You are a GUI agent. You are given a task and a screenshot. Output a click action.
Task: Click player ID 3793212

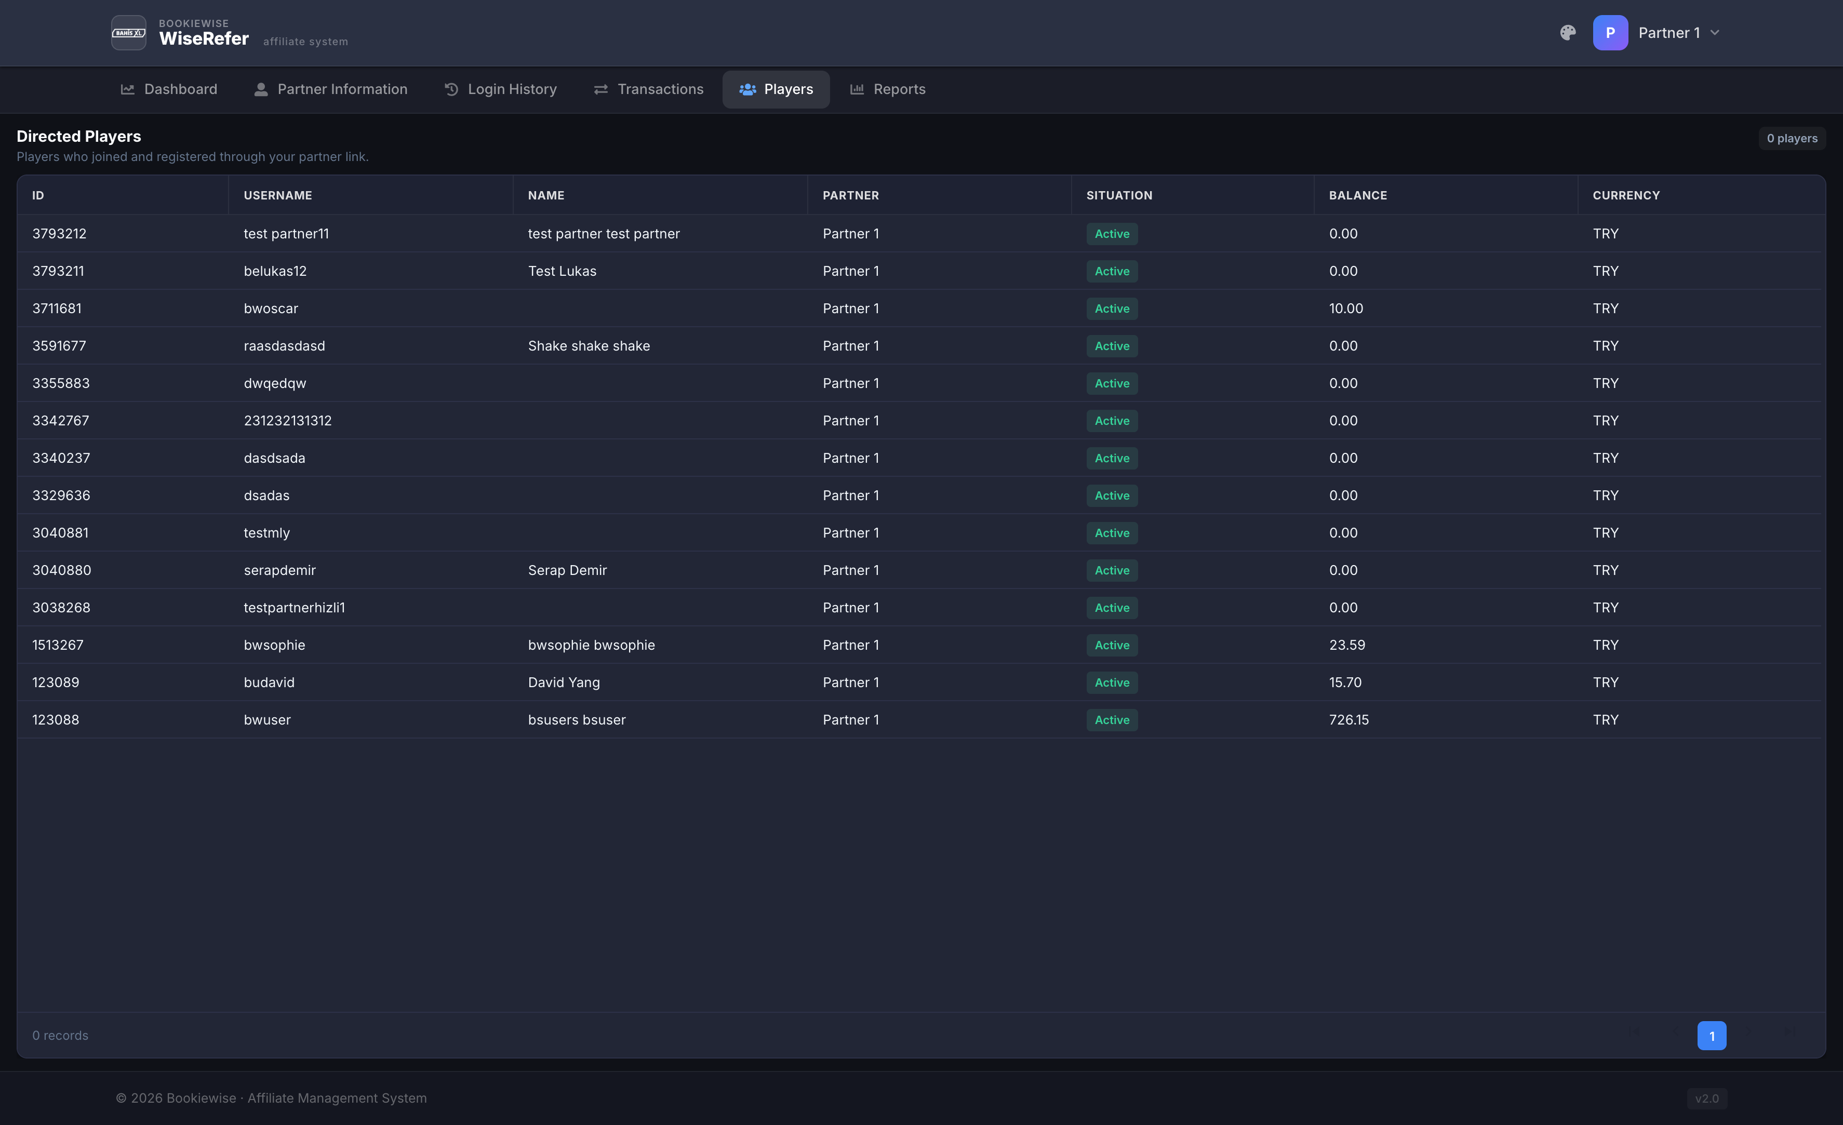coord(59,233)
